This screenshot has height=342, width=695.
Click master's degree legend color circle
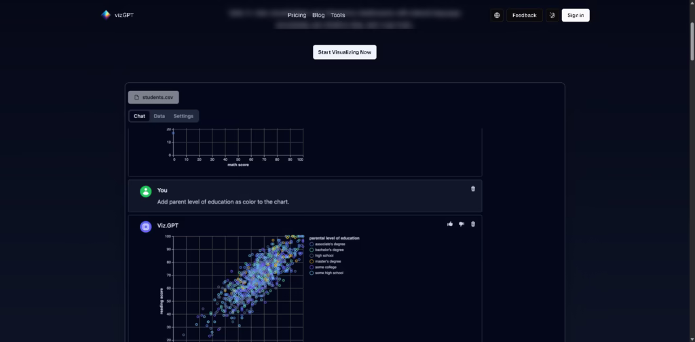(312, 261)
